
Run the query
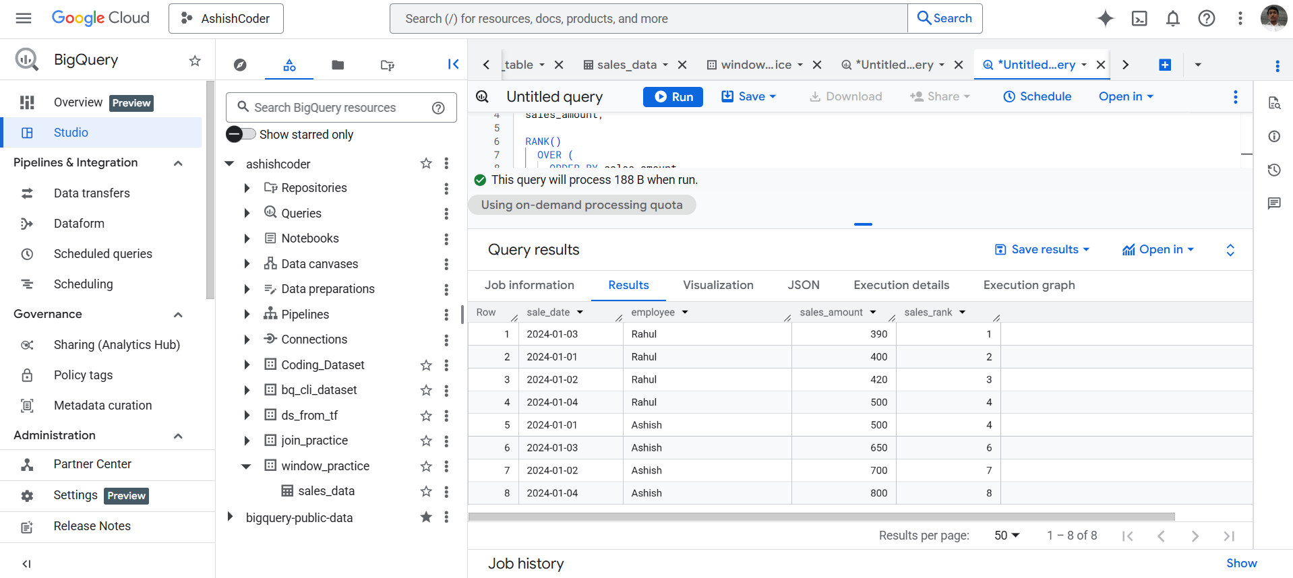coord(673,97)
